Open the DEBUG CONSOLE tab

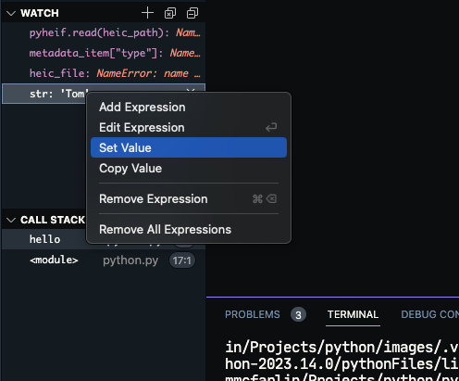point(429,314)
